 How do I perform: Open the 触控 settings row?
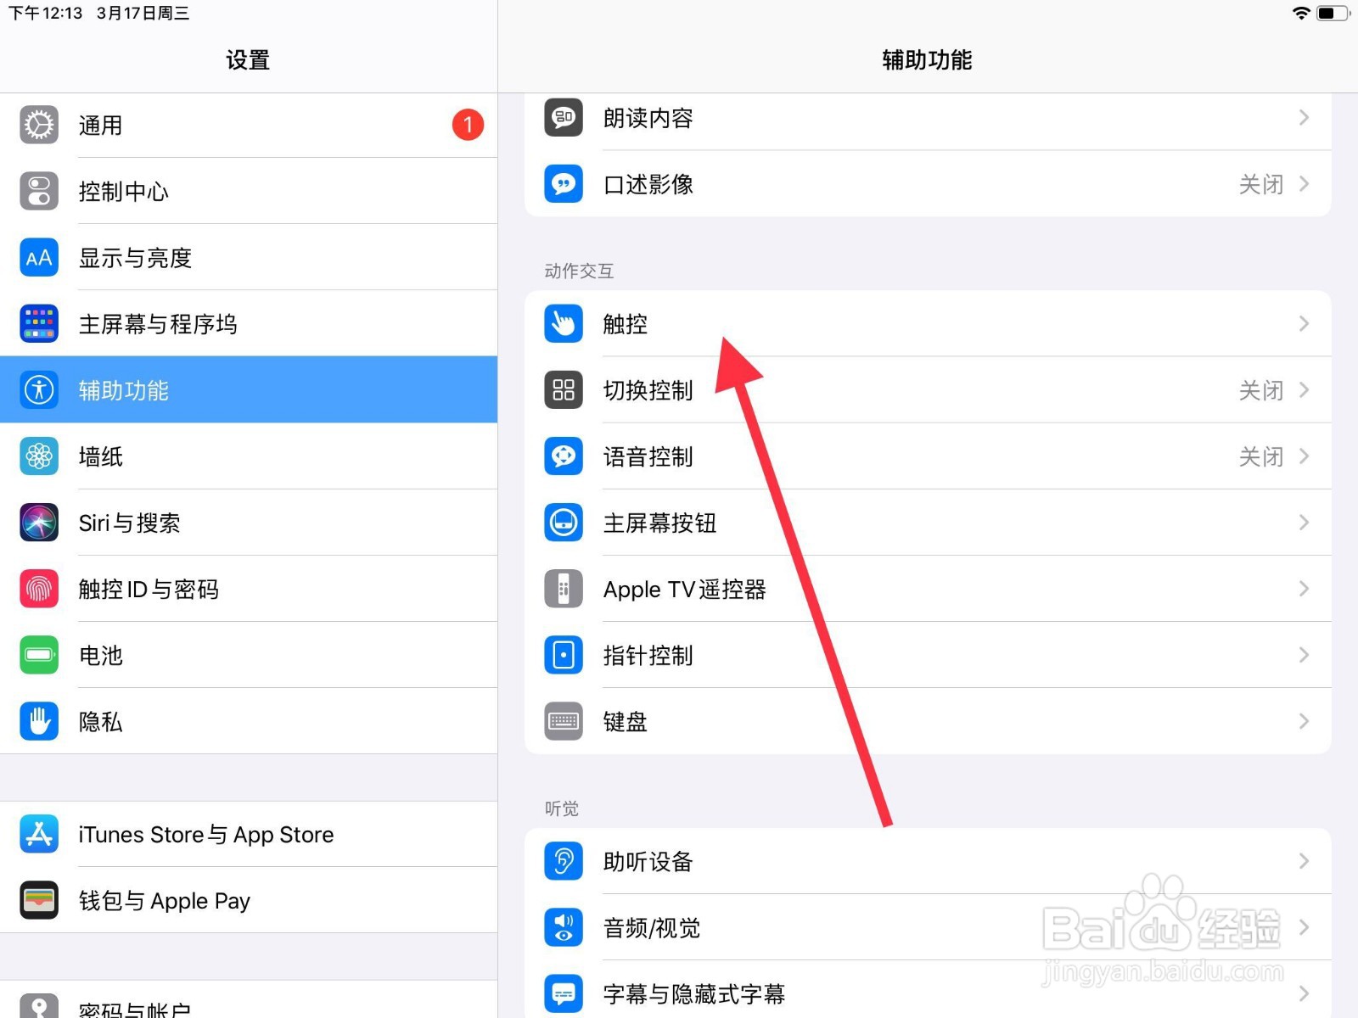tap(928, 323)
